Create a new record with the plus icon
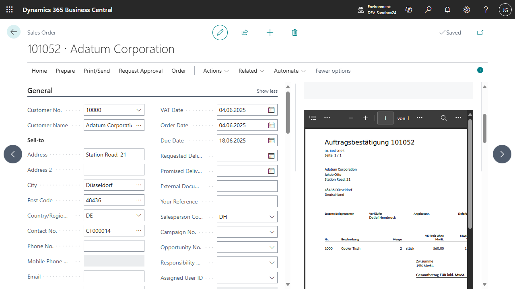Screen dimensions: 515x289 coord(270,33)
